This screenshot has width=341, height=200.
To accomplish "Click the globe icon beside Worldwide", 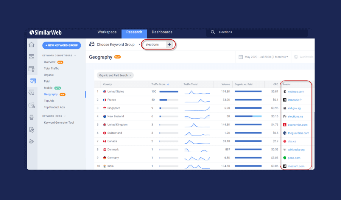I will (x=296, y=57).
